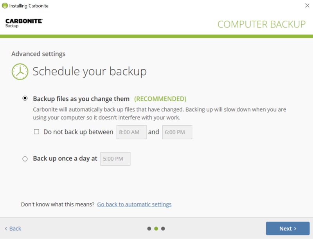Screen dimensions: 313x239
Task: Go Back to the previous step
Action: coord(13,228)
